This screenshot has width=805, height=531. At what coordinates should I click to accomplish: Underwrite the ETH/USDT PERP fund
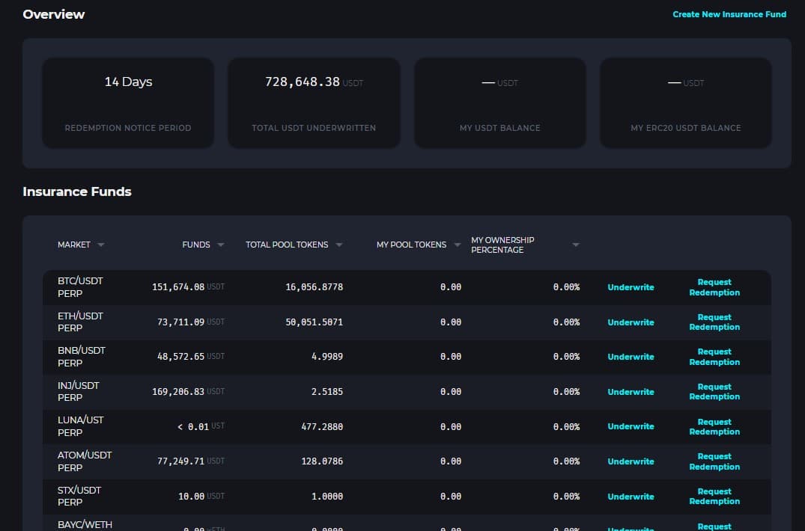(x=631, y=322)
